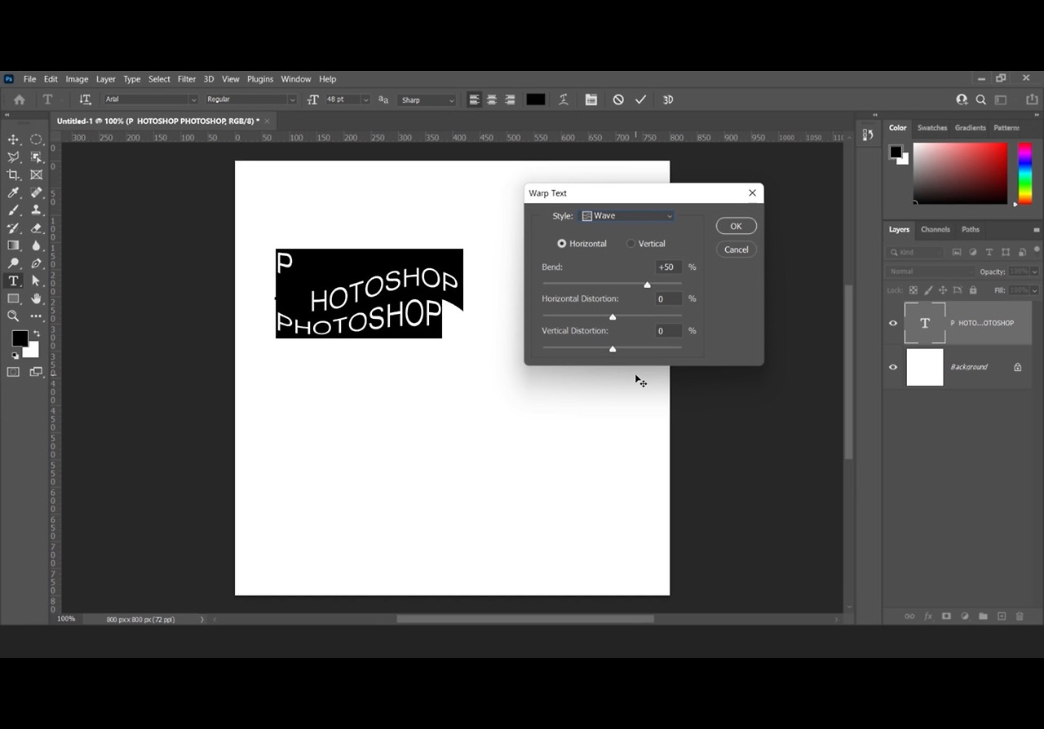Select the Zoom tool

coord(14,316)
